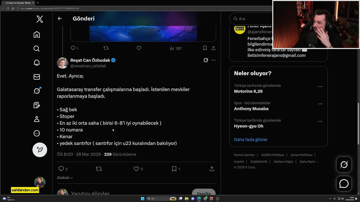
Task: Open Çerez Politikası footer link
Action: 301,155
